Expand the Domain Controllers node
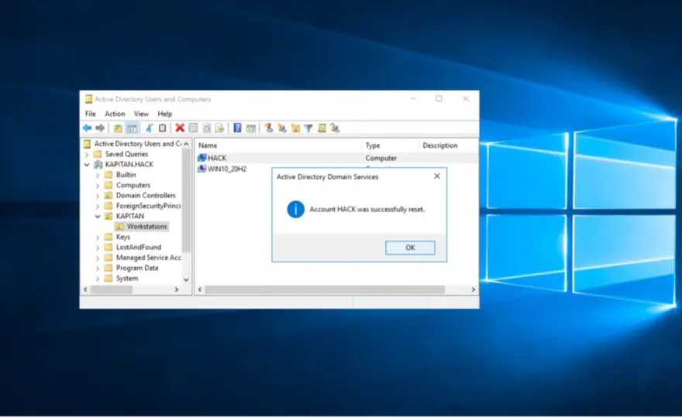 (x=98, y=196)
